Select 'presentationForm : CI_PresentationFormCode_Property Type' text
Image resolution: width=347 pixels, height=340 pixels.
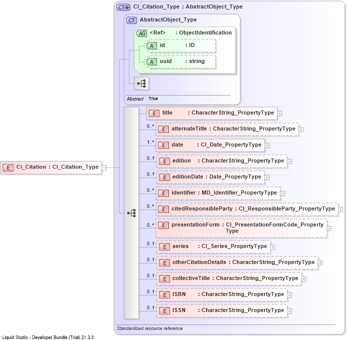pyautogui.click(x=247, y=228)
